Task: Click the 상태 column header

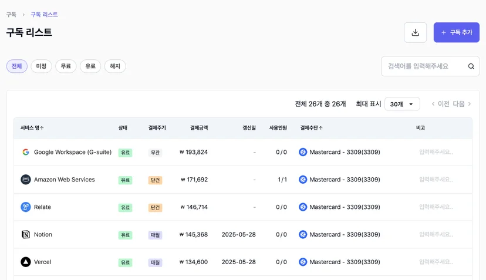Action: [123, 128]
